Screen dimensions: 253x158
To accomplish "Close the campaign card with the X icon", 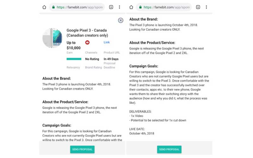I will click(x=120, y=21).
